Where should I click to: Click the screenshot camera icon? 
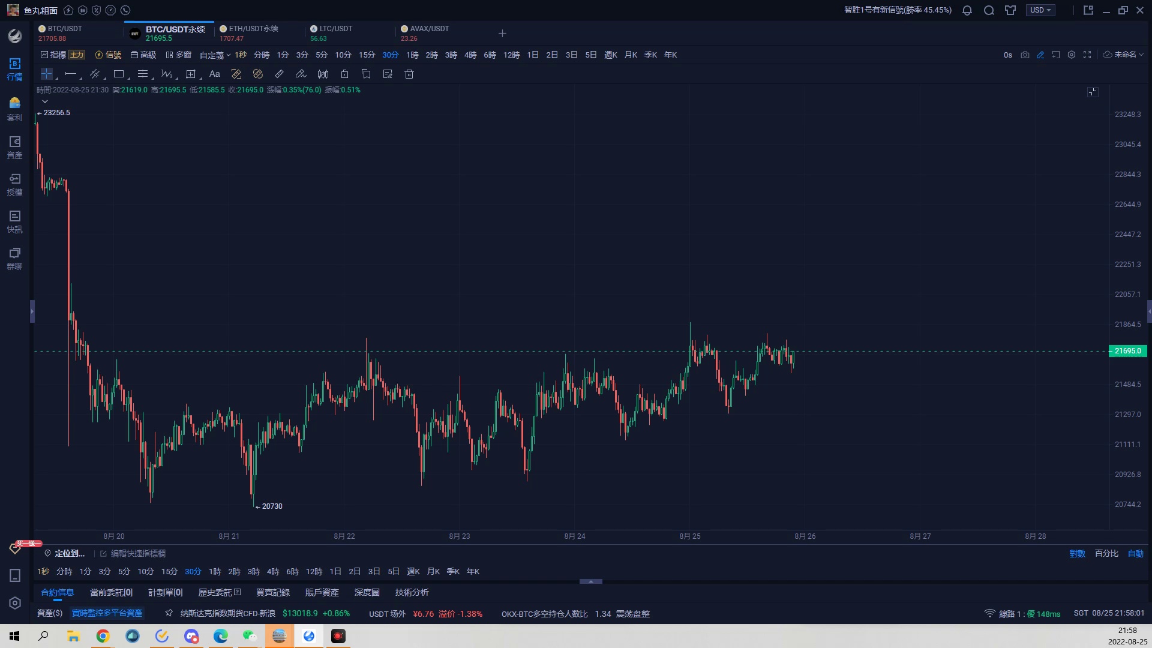[1025, 55]
